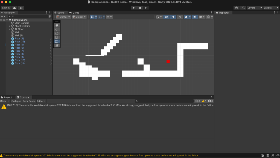
Task: Select the Transform tool
Action: click(57, 45)
